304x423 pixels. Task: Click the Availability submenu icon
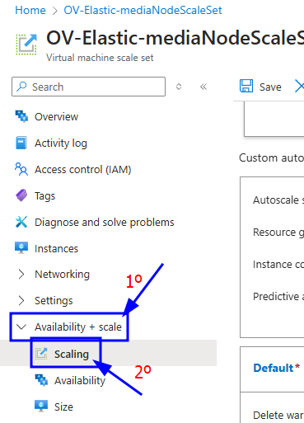[41, 380]
